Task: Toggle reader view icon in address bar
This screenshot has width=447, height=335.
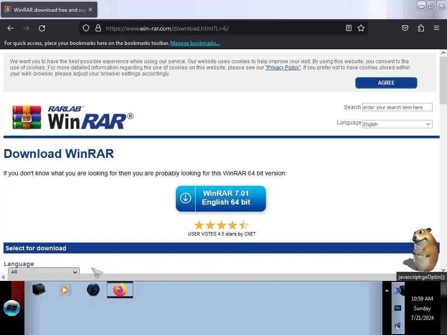Action: point(348,28)
